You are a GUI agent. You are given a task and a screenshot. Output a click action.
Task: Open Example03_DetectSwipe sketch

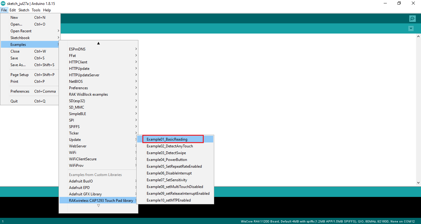pyautogui.click(x=175, y=153)
